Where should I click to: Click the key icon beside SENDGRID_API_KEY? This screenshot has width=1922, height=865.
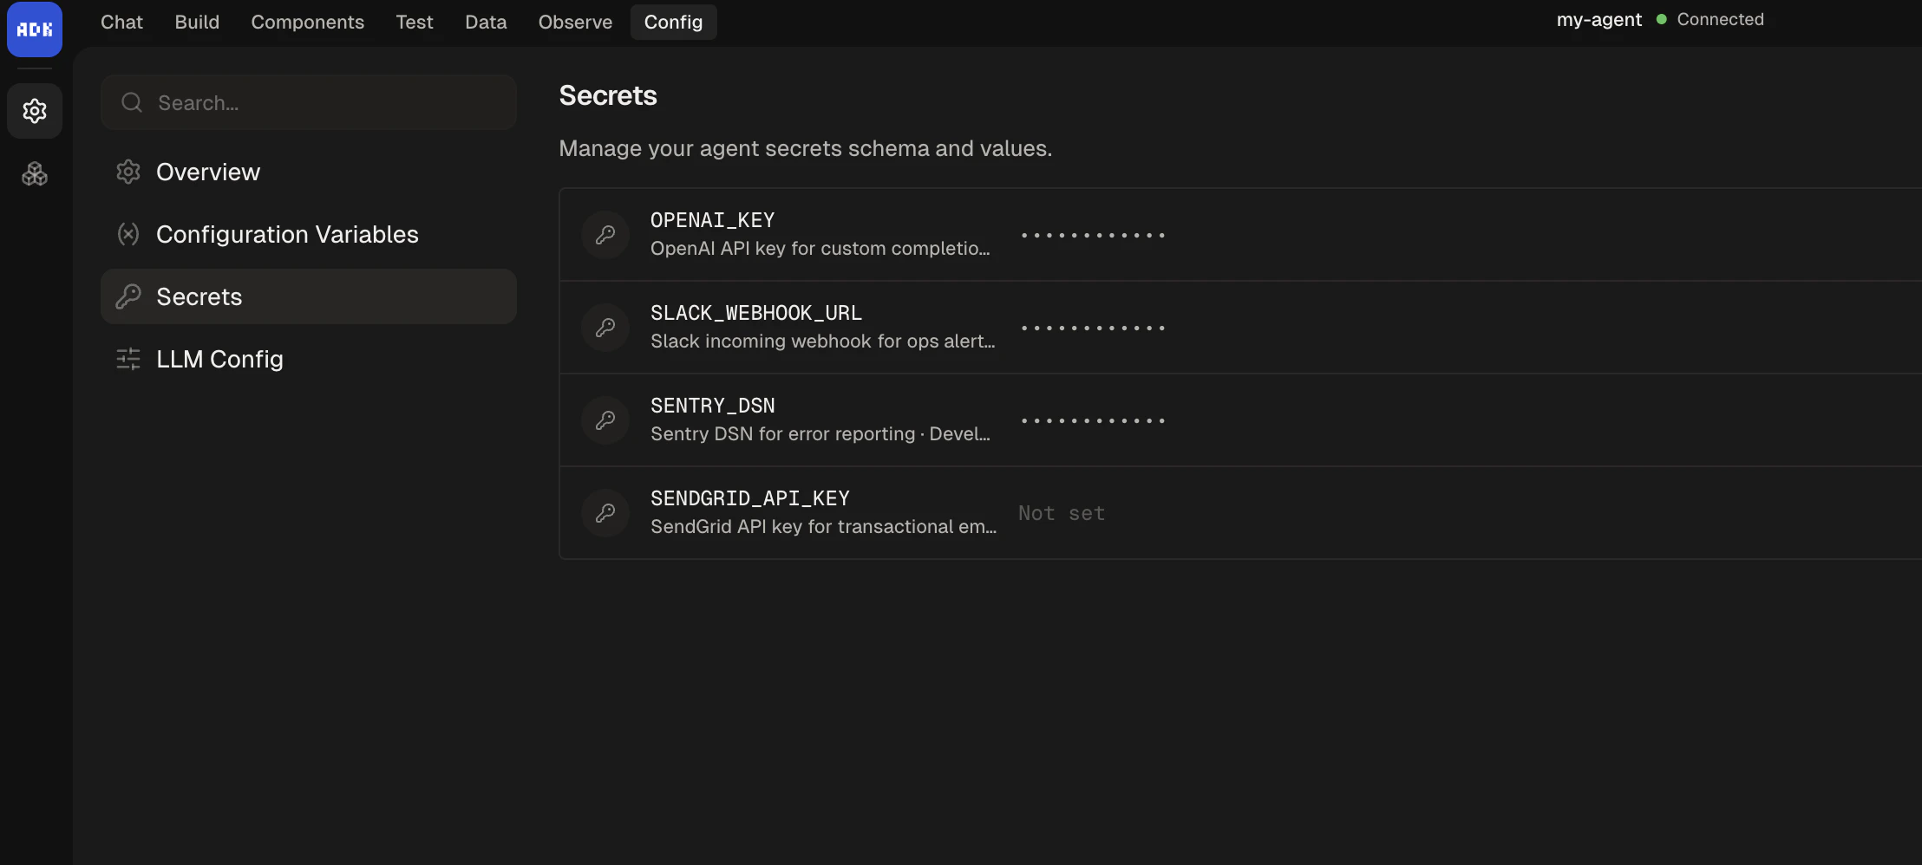click(x=605, y=512)
